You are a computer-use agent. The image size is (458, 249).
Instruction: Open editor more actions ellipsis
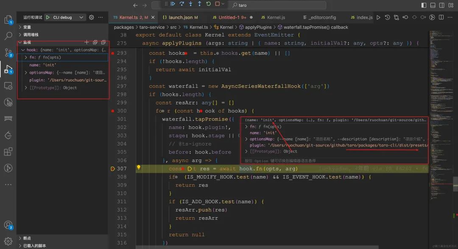450,17
